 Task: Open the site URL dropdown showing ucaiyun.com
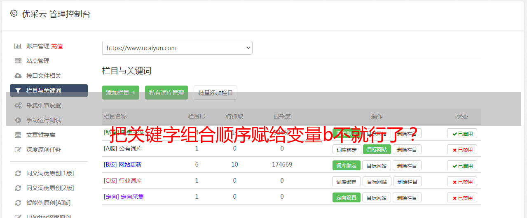coord(177,48)
